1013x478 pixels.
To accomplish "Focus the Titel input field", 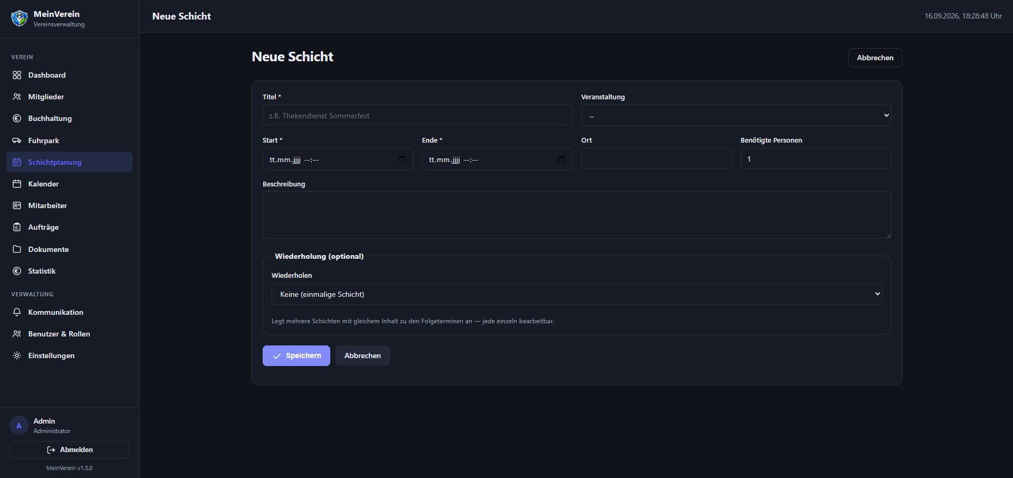I will point(417,115).
